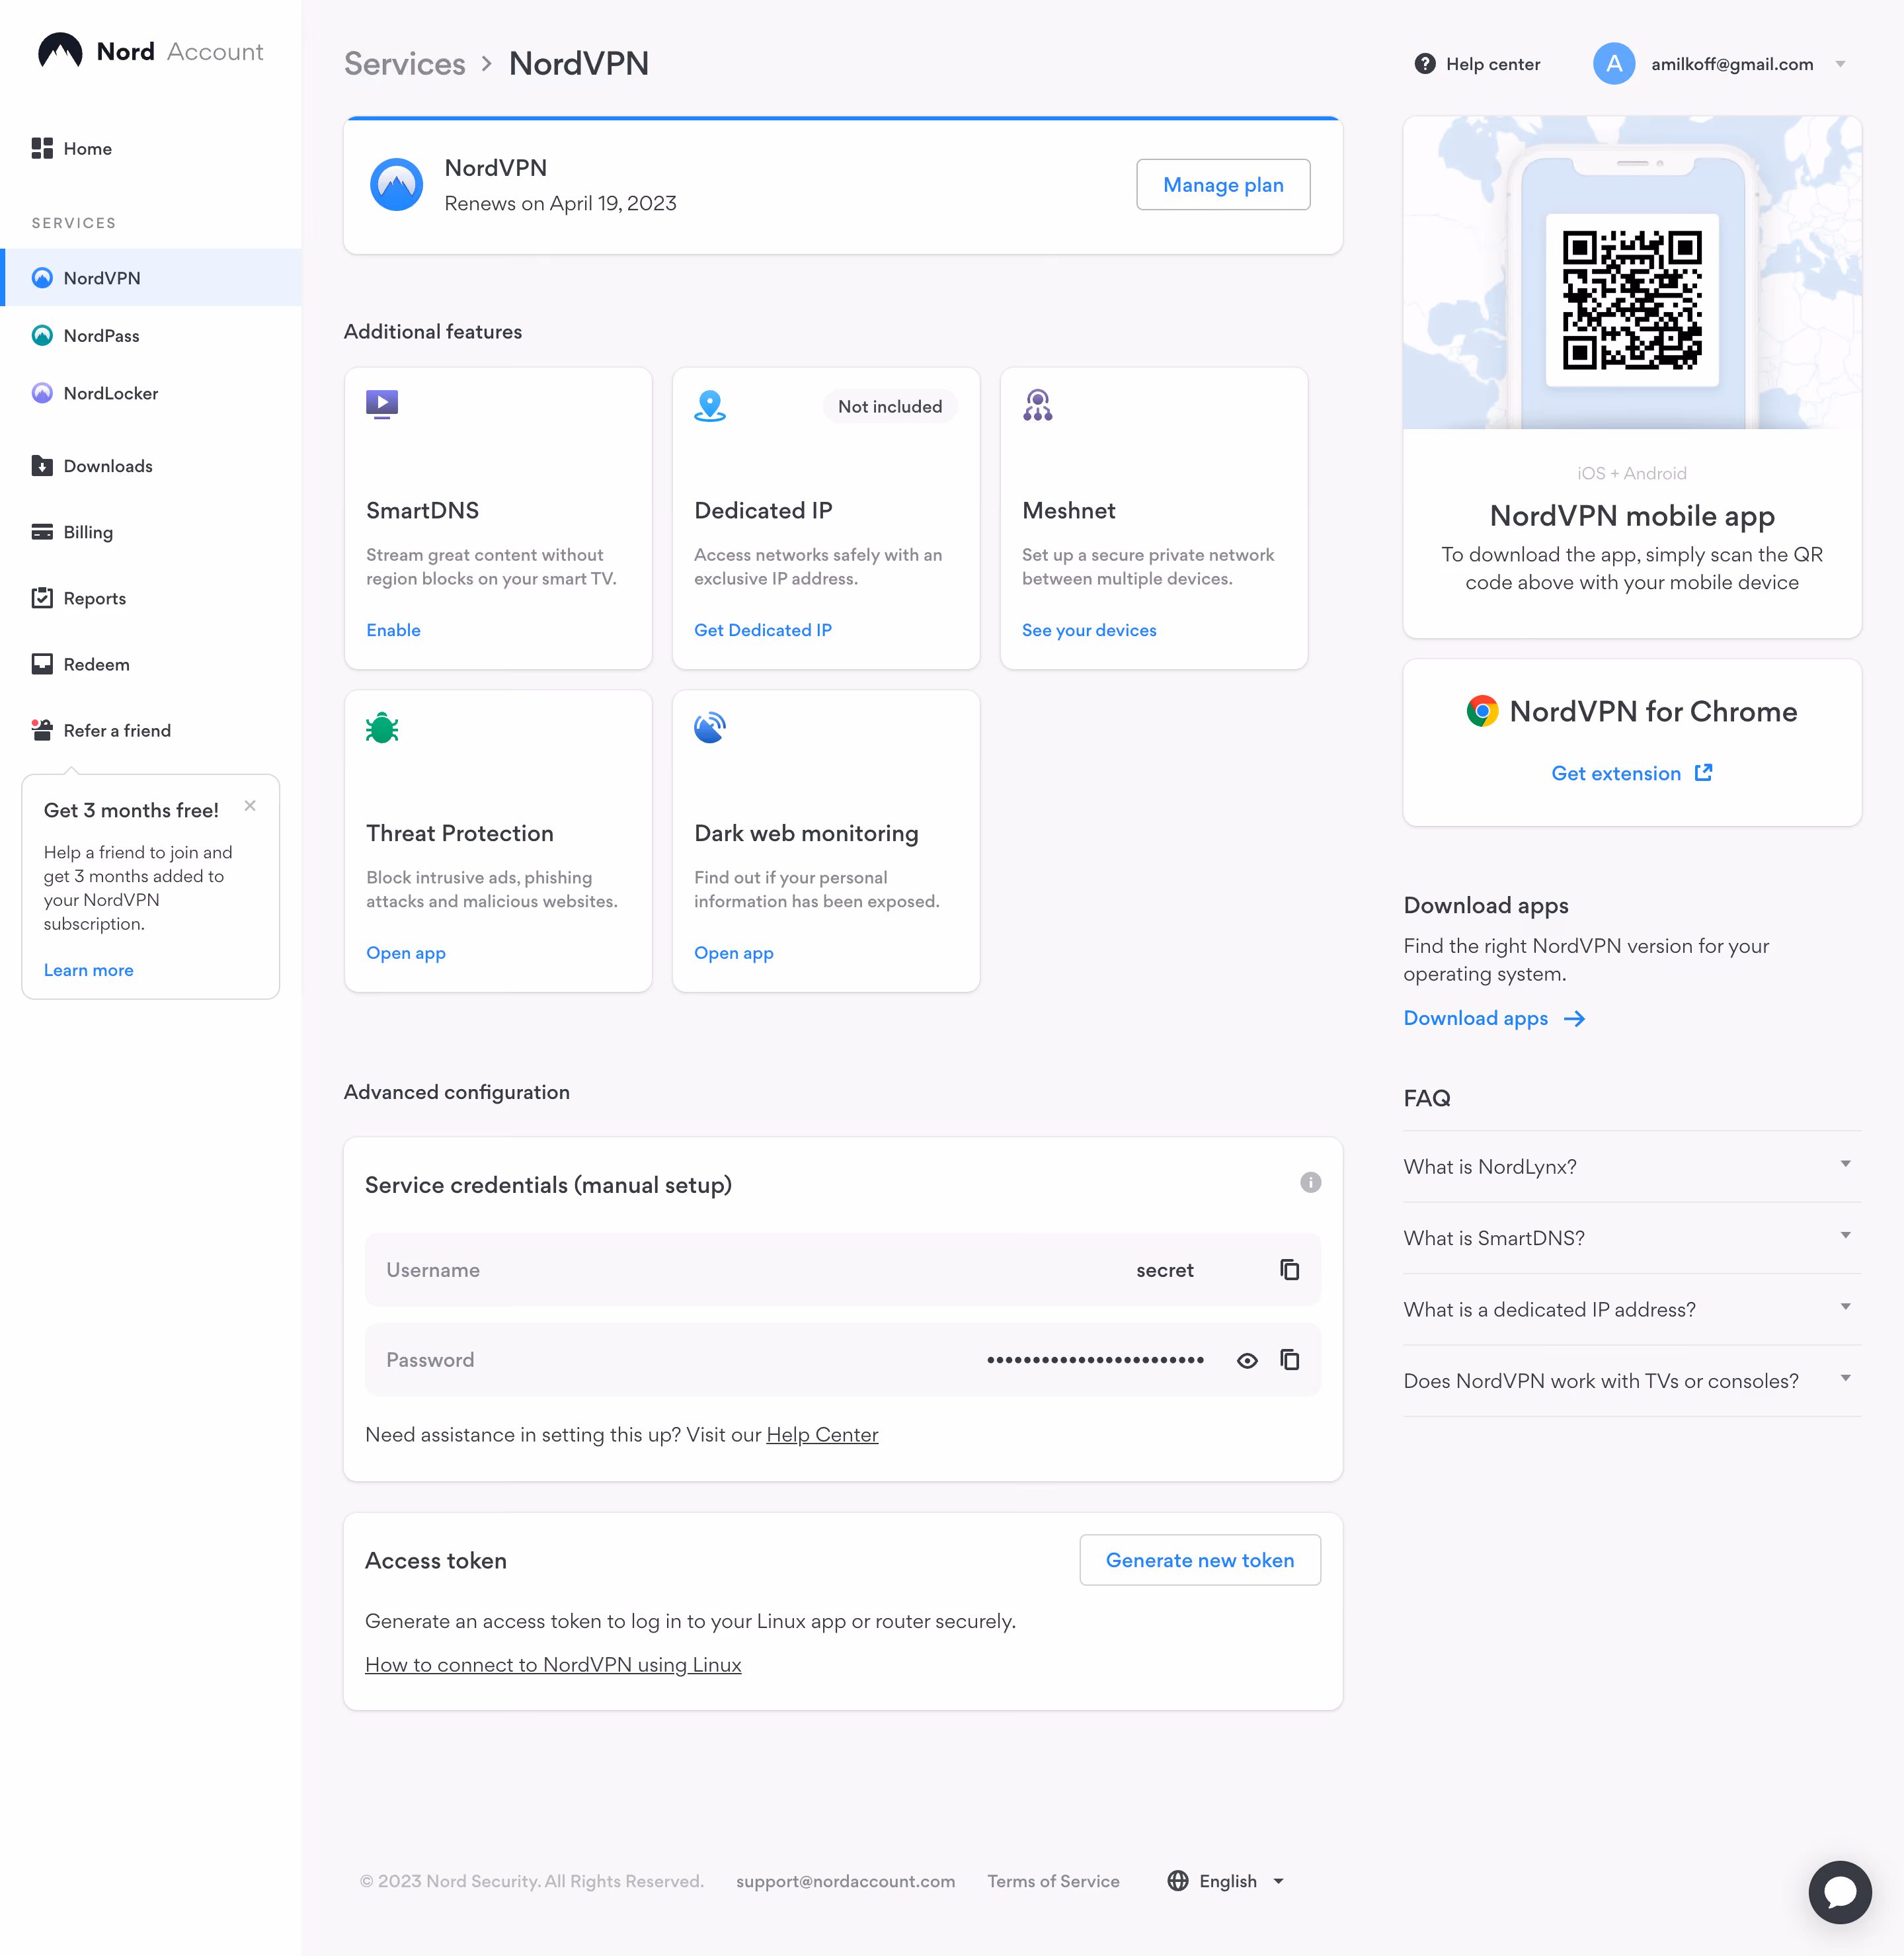This screenshot has height=1956, width=1904.
Task: Click Get extension for Chrome link
Action: 1632,772
